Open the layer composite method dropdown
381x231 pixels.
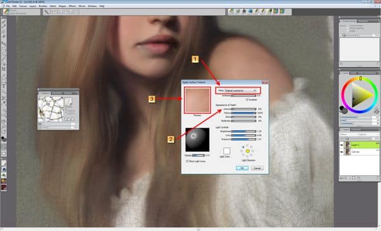pyautogui.click(x=349, y=134)
